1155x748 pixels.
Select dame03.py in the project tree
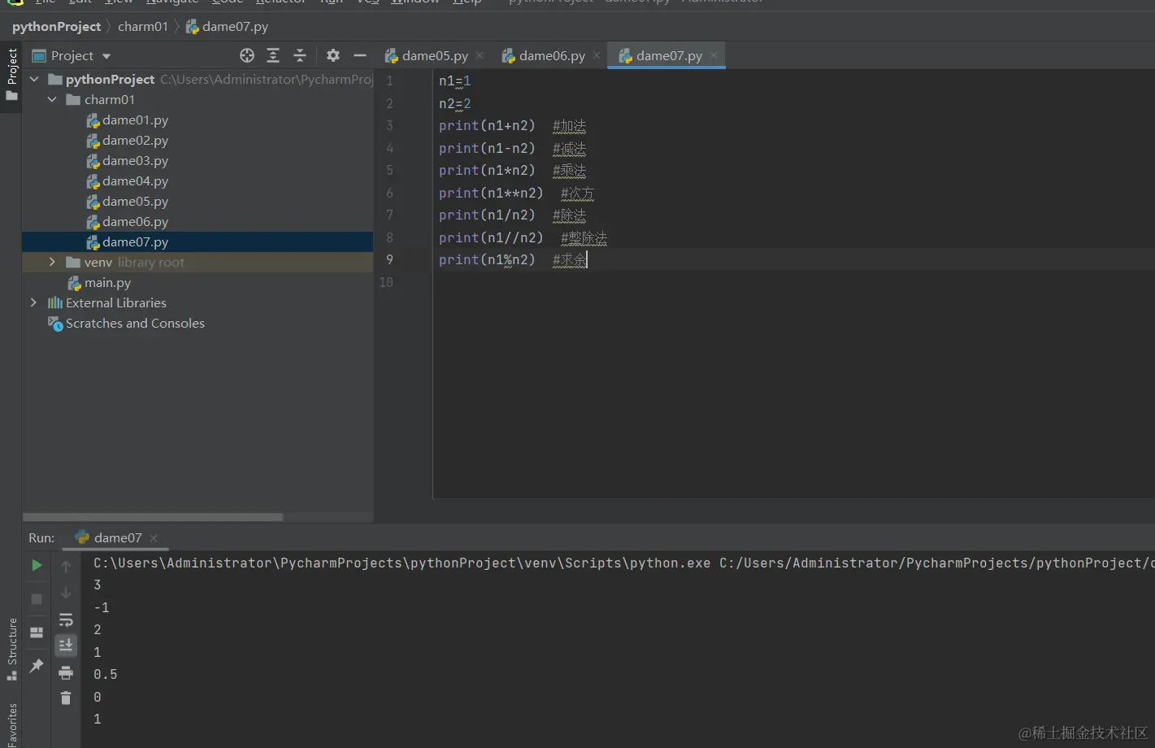click(x=135, y=161)
